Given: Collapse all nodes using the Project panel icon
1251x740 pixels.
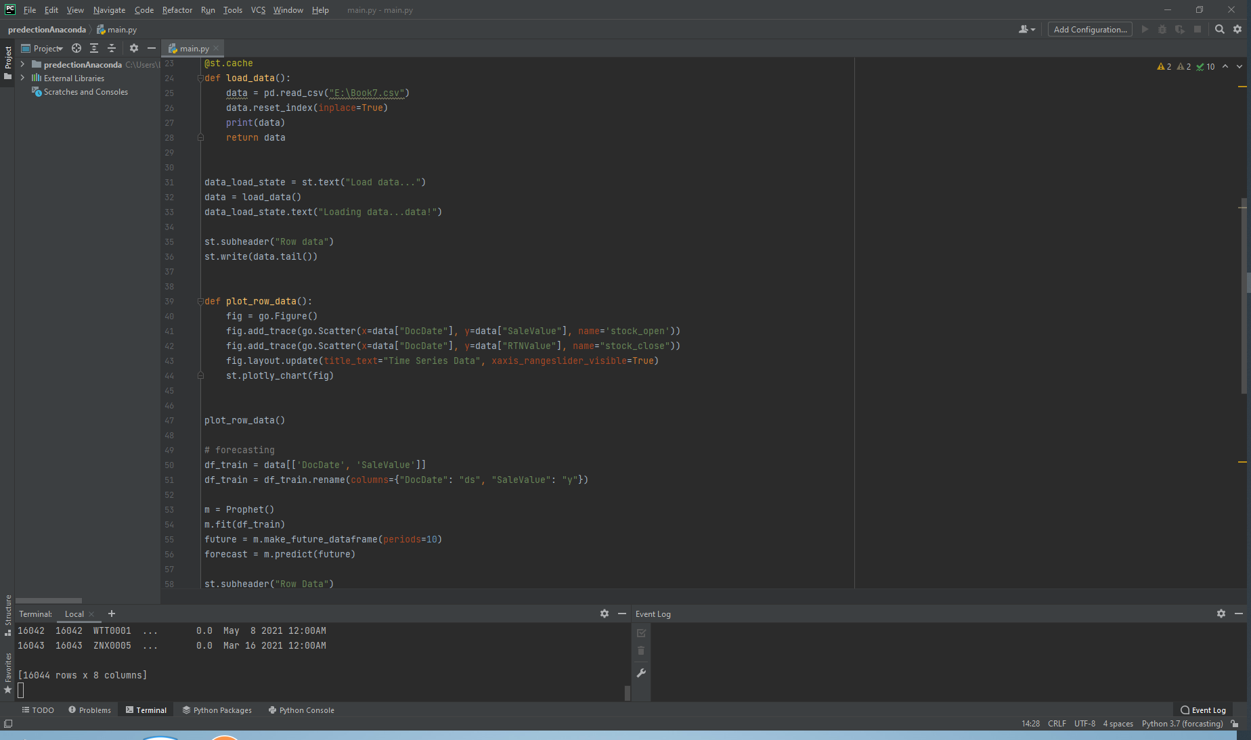Looking at the screenshot, I should (x=112, y=48).
